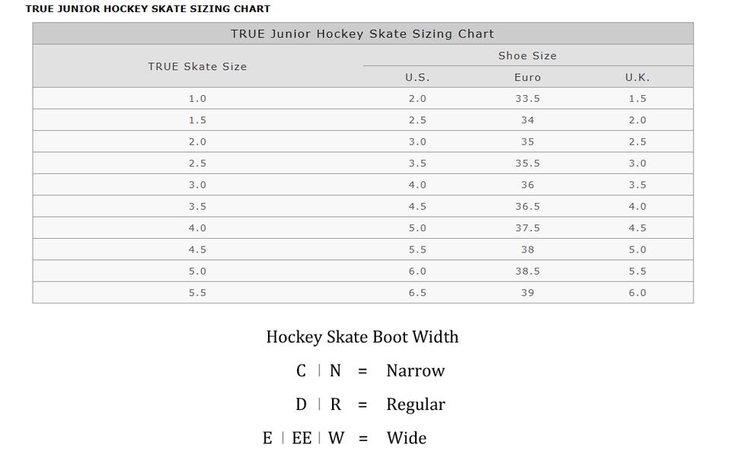
Task: Click the Wide width label
Action: 407,438
